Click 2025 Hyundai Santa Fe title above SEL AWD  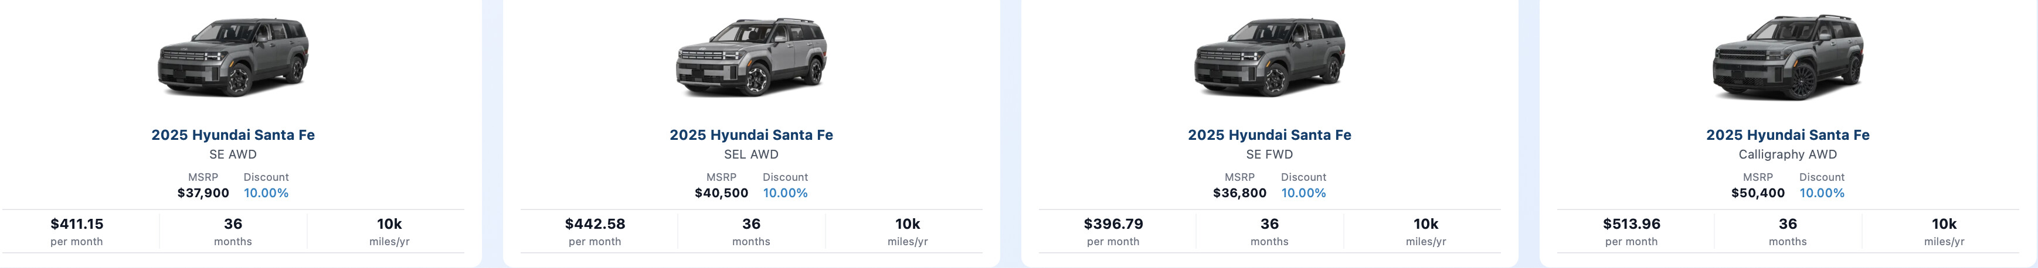coord(751,135)
